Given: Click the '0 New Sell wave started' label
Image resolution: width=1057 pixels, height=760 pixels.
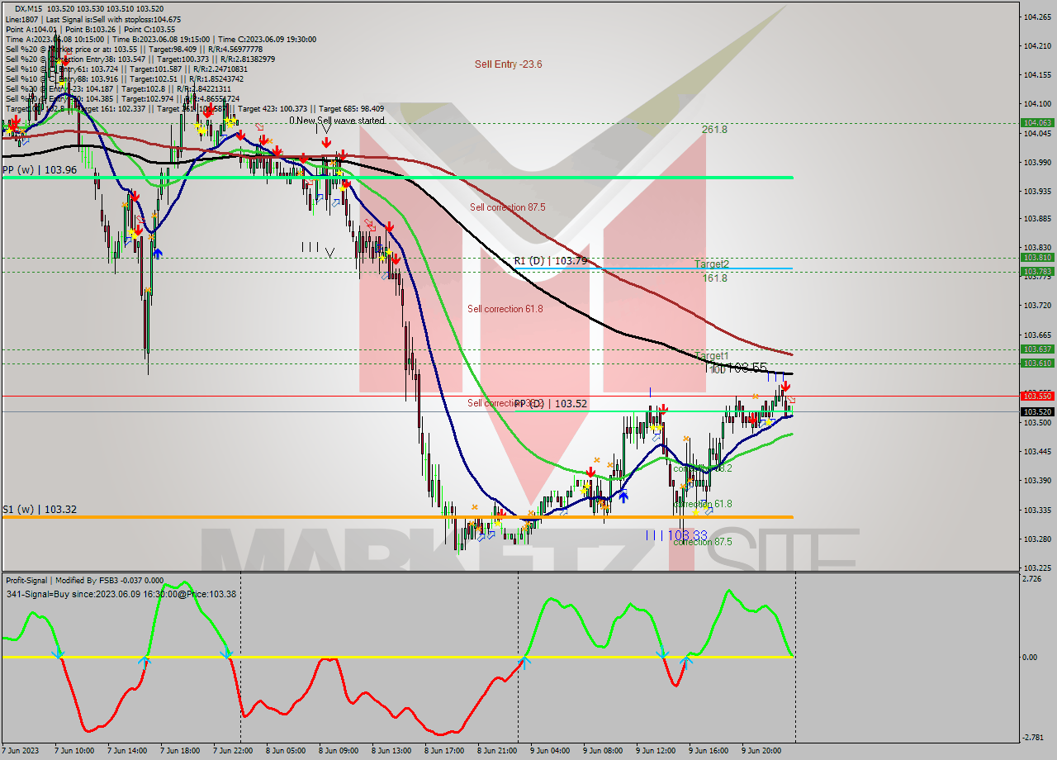Looking at the screenshot, I should pos(337,121).
